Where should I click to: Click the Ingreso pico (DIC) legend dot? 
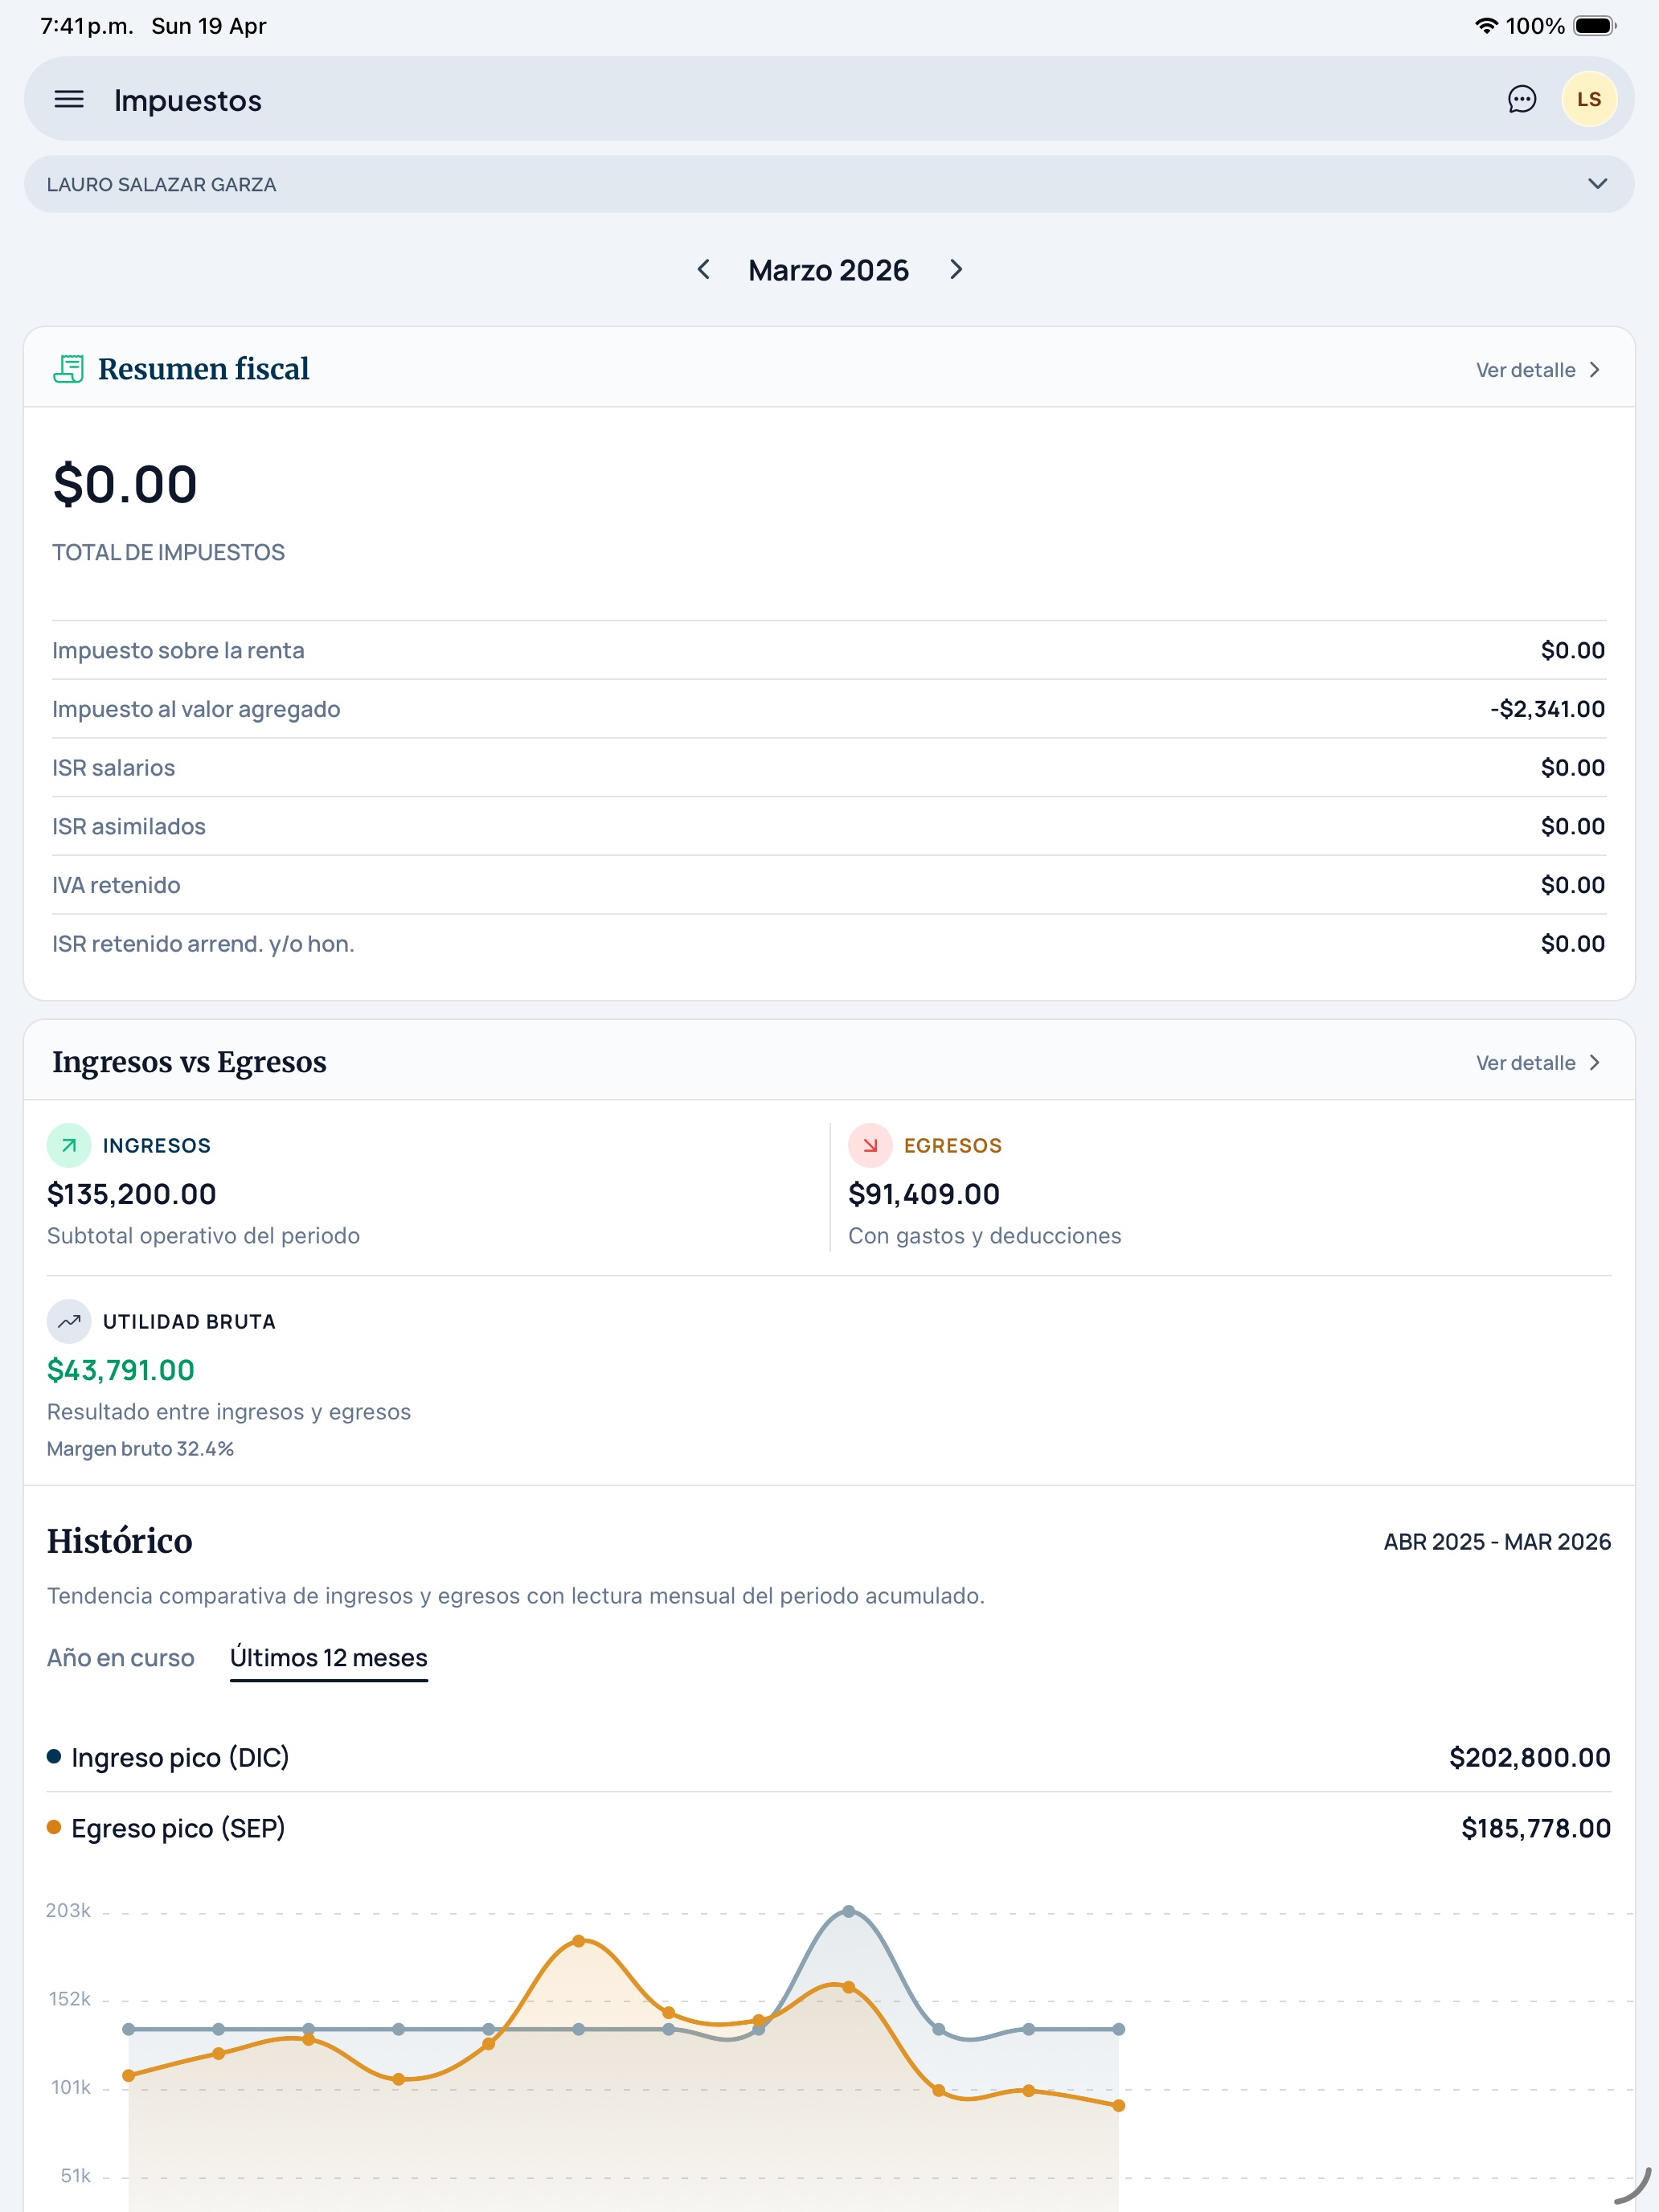coord(54,1756)
